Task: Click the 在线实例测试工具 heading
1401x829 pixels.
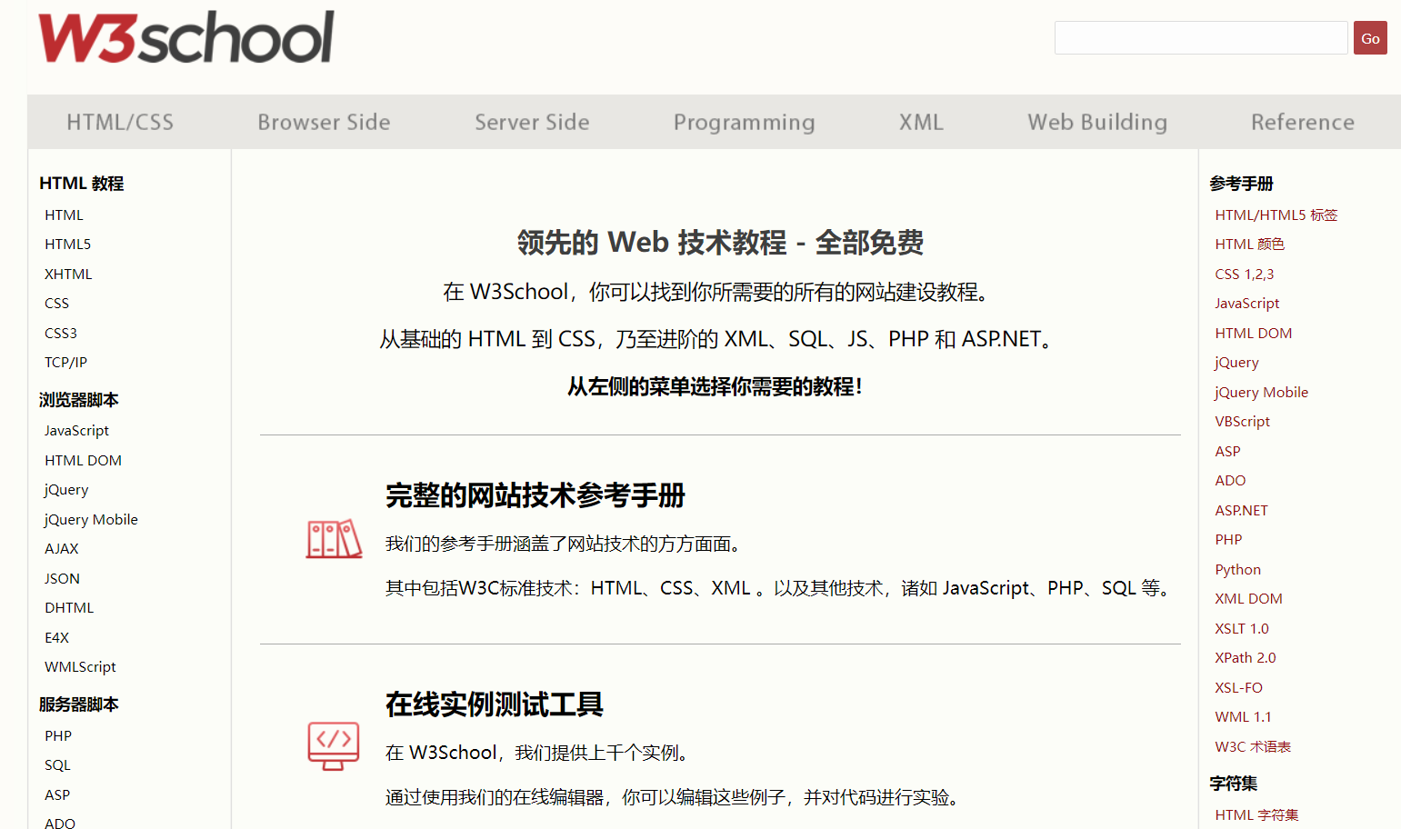Action: tap(494, 704)
